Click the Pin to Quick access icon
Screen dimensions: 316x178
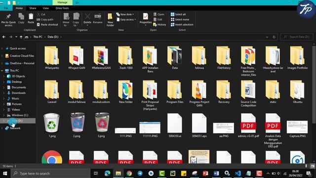pyautogui.click(x=8, y=20)
